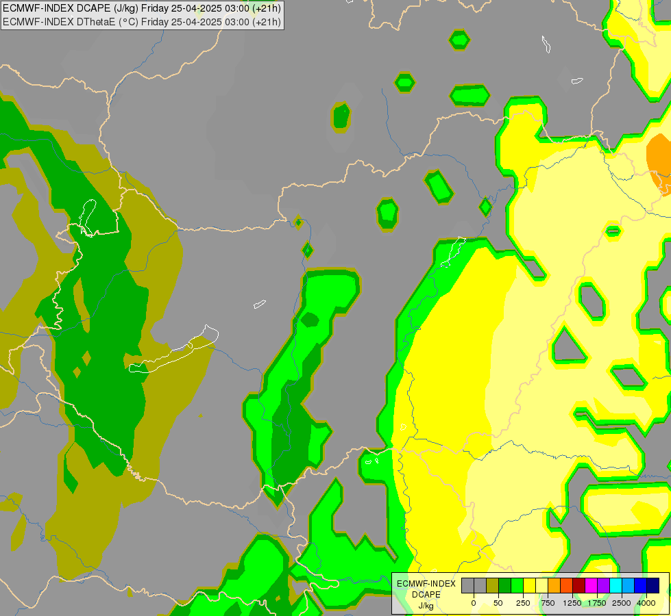
Task: Select the navy legend swatch
Action: [653, 586]
